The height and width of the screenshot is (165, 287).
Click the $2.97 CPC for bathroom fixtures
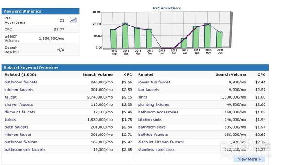[x=127, y=142]
